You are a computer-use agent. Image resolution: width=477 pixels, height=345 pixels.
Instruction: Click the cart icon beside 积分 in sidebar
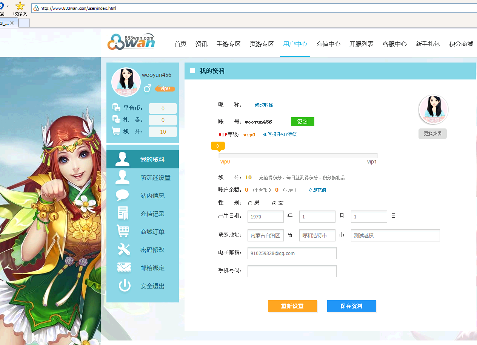pos(116,131)
